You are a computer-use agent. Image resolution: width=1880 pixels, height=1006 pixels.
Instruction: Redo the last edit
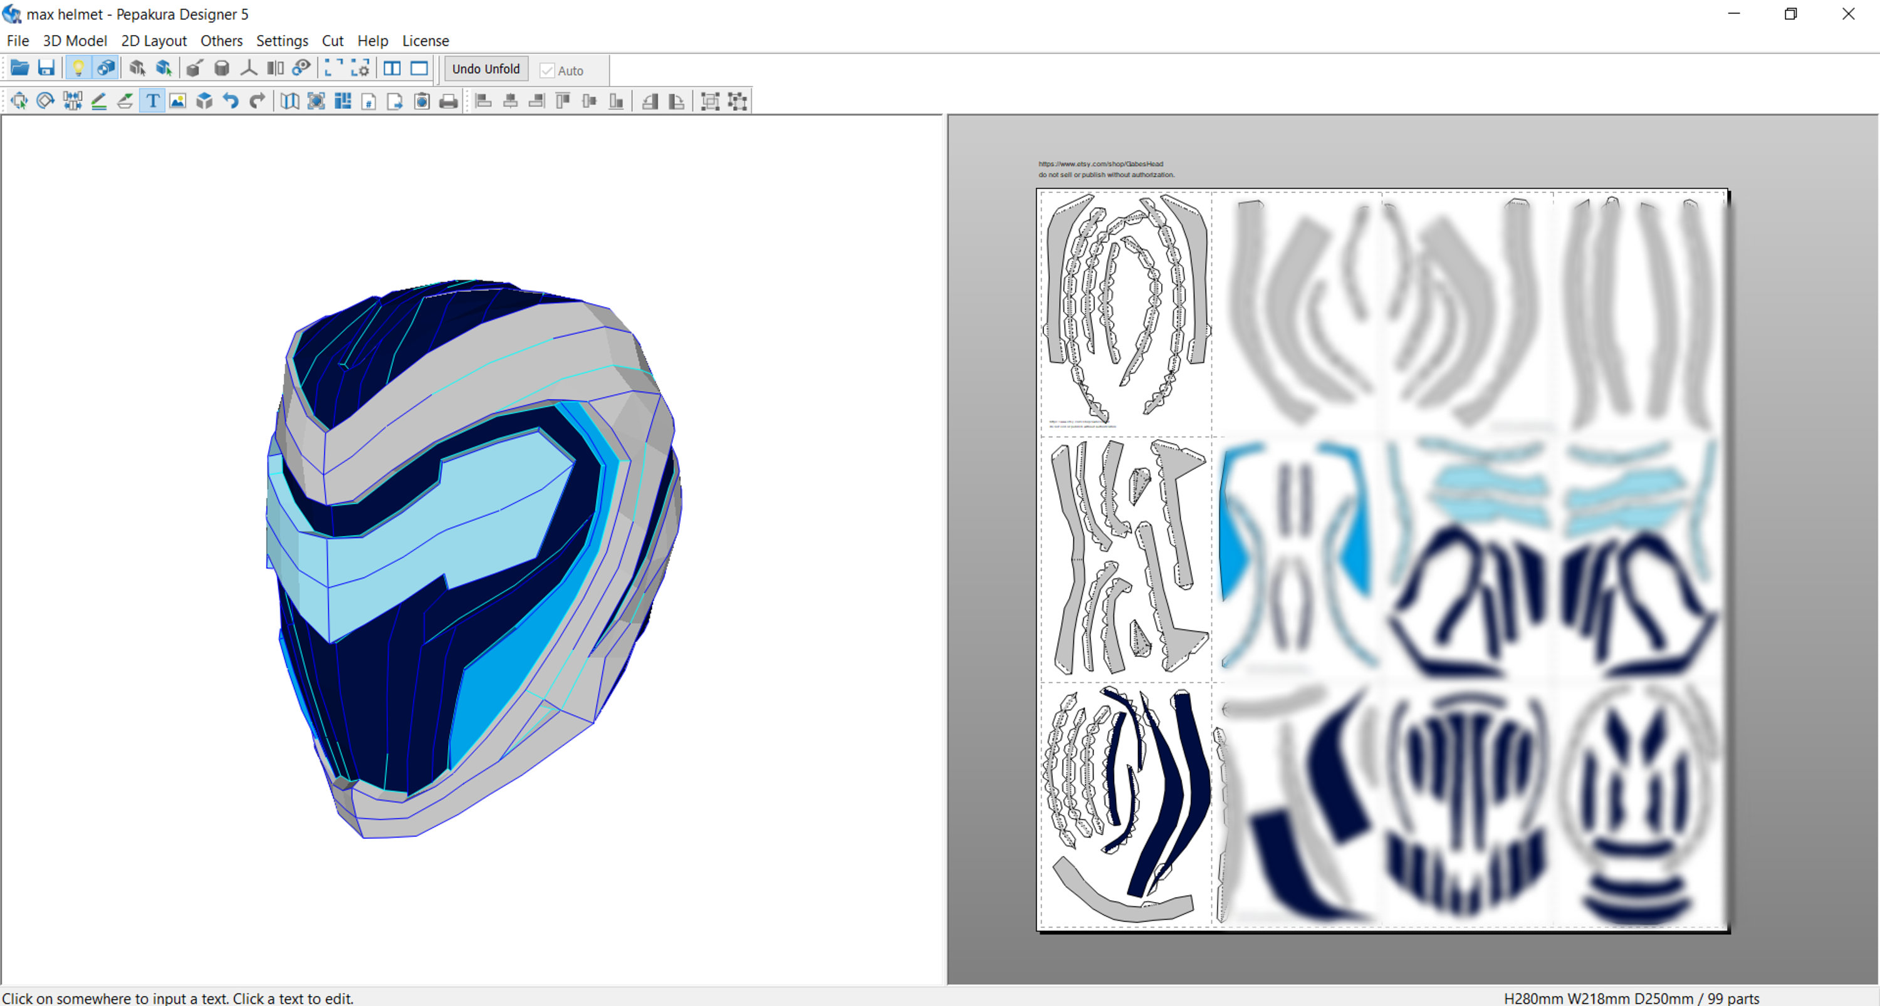coord(258,101)
